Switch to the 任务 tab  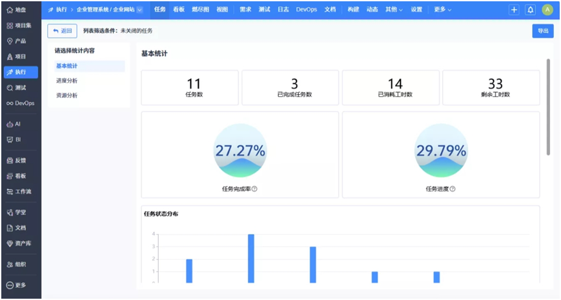click(x=159, y=10)
